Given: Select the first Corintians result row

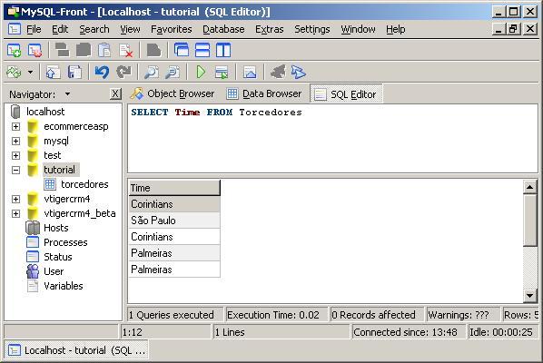Looking at the screenshot, I should 174,204.
